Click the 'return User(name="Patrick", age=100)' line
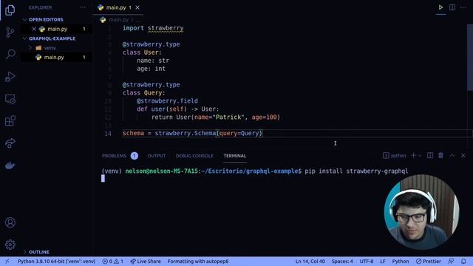Viewport: 473px width, 266px height. (216, 117)
